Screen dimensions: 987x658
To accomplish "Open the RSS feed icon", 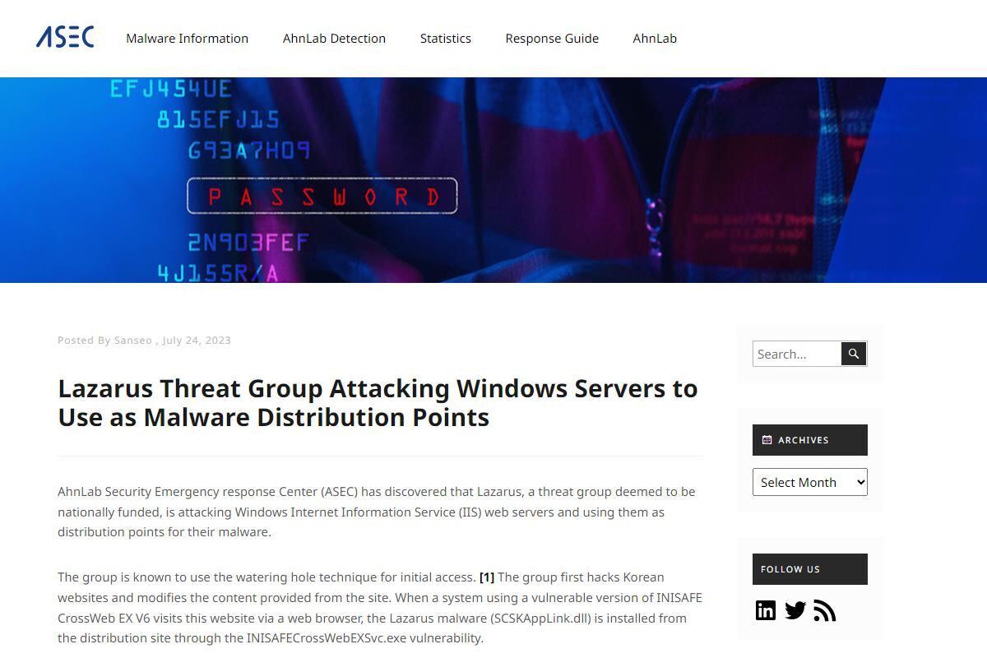I will click(824, 610).
